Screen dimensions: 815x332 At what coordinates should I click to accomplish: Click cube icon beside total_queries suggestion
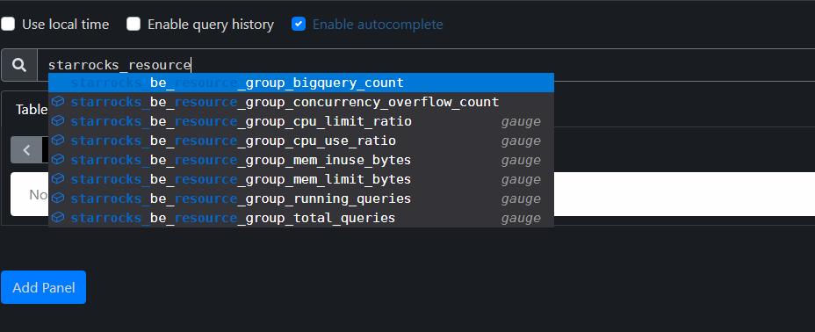click(58, 217)
